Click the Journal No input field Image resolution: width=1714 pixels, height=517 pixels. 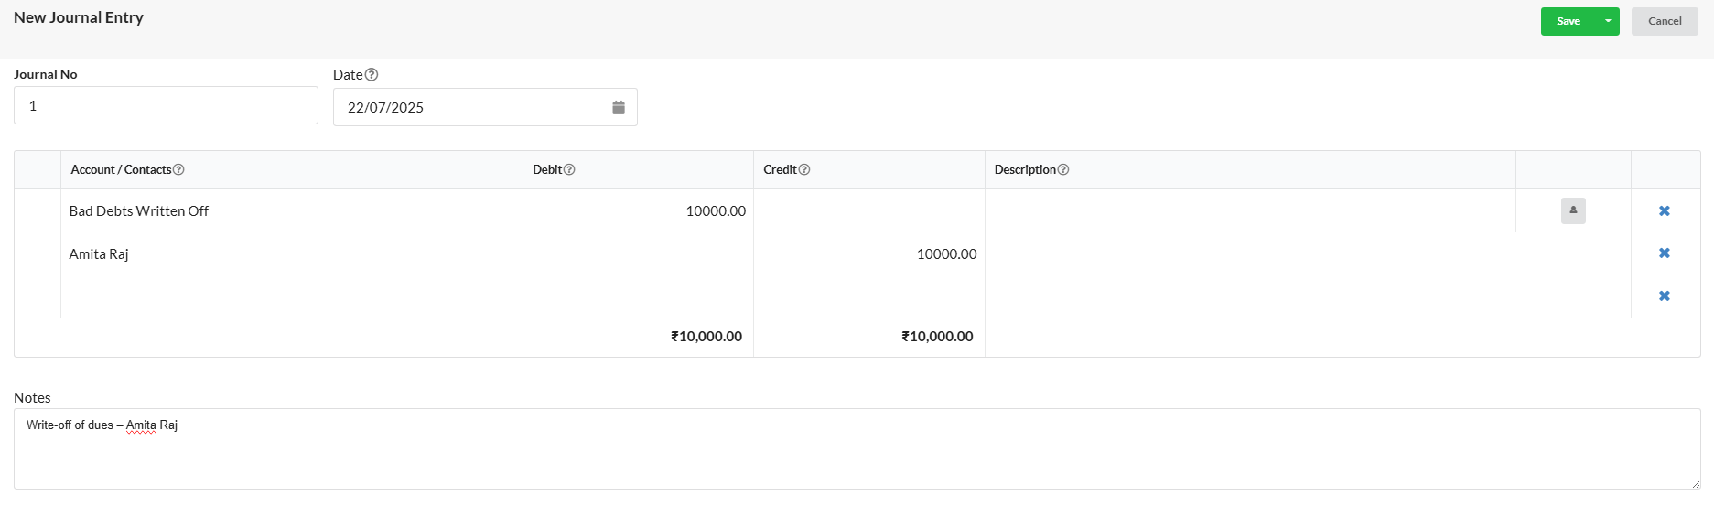(x=166, y=106)
